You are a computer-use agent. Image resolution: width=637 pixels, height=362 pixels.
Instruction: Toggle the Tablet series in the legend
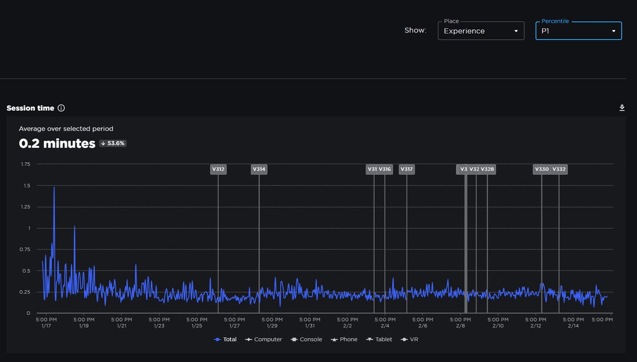pyautogui.click(x=379, y=339)
